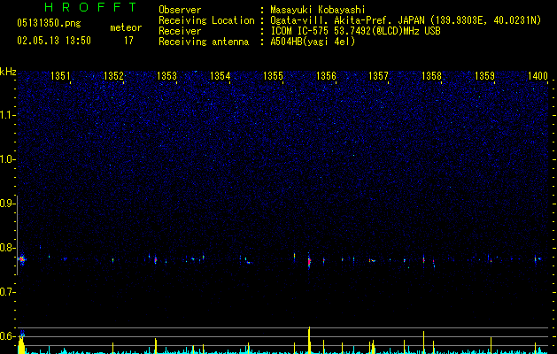This screenshot has height=354, width=557.
Task: Click the yellow intensity peak near 1358
Action: (x=424, y=342)
